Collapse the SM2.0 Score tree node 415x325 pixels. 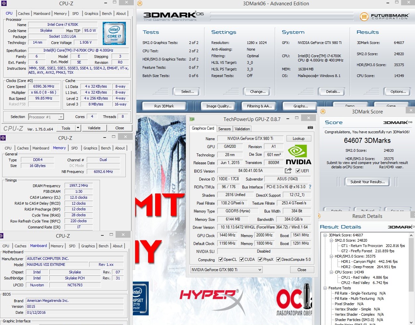(331, 240)
